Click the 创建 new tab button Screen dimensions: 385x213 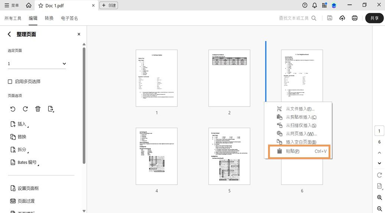pyautogui.click(x=108, y=5)
